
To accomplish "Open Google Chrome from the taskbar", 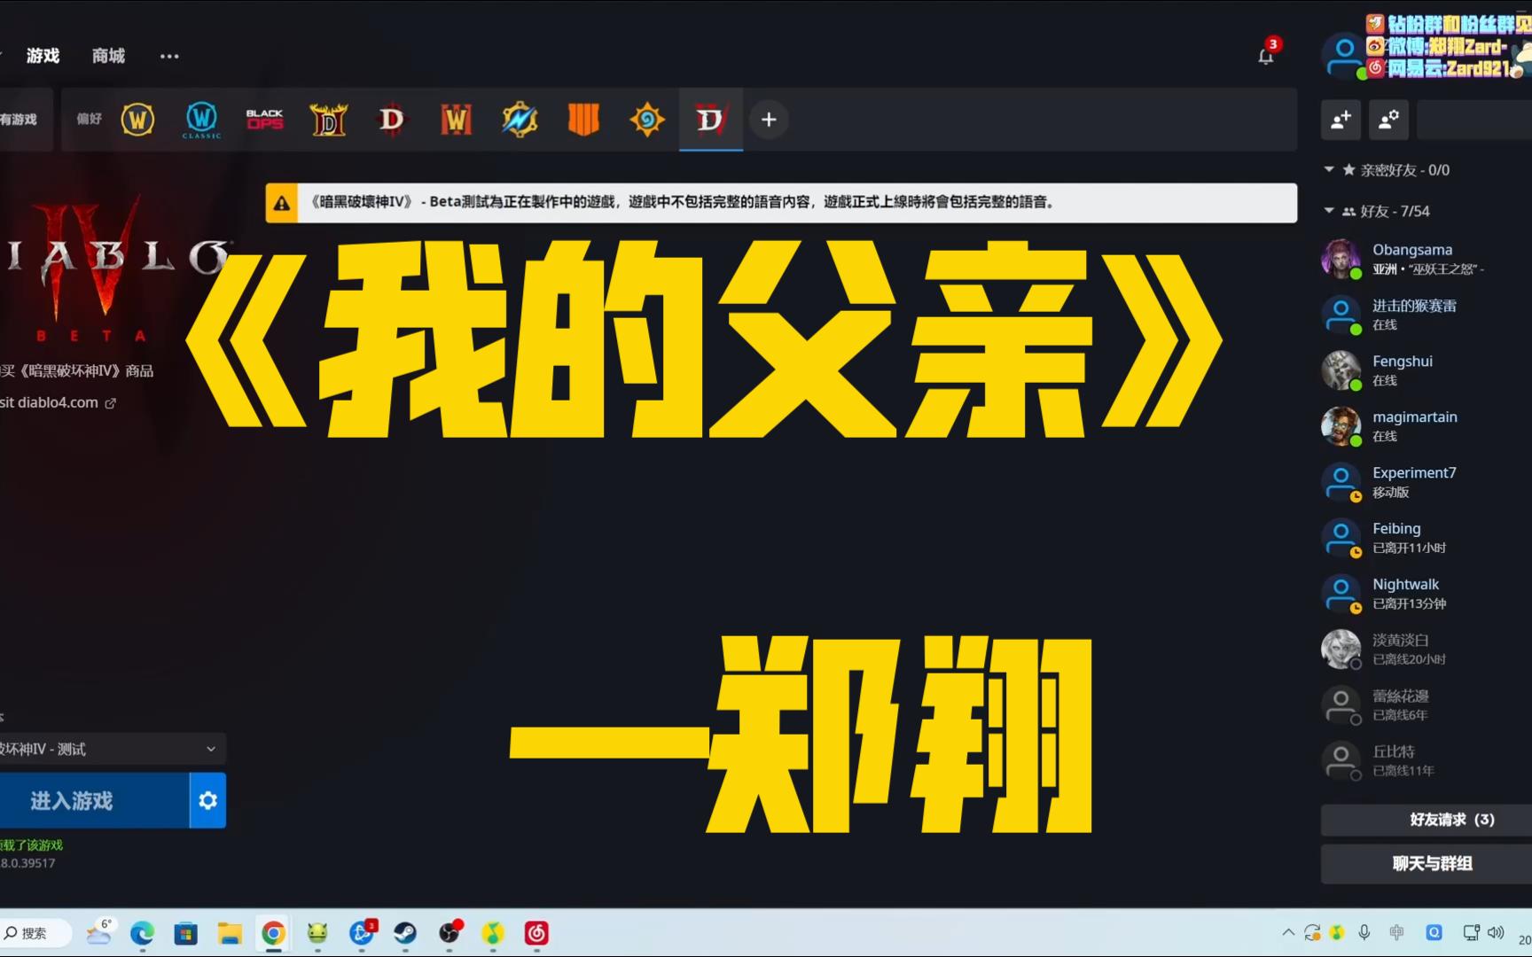I will [x=273, y=933].
